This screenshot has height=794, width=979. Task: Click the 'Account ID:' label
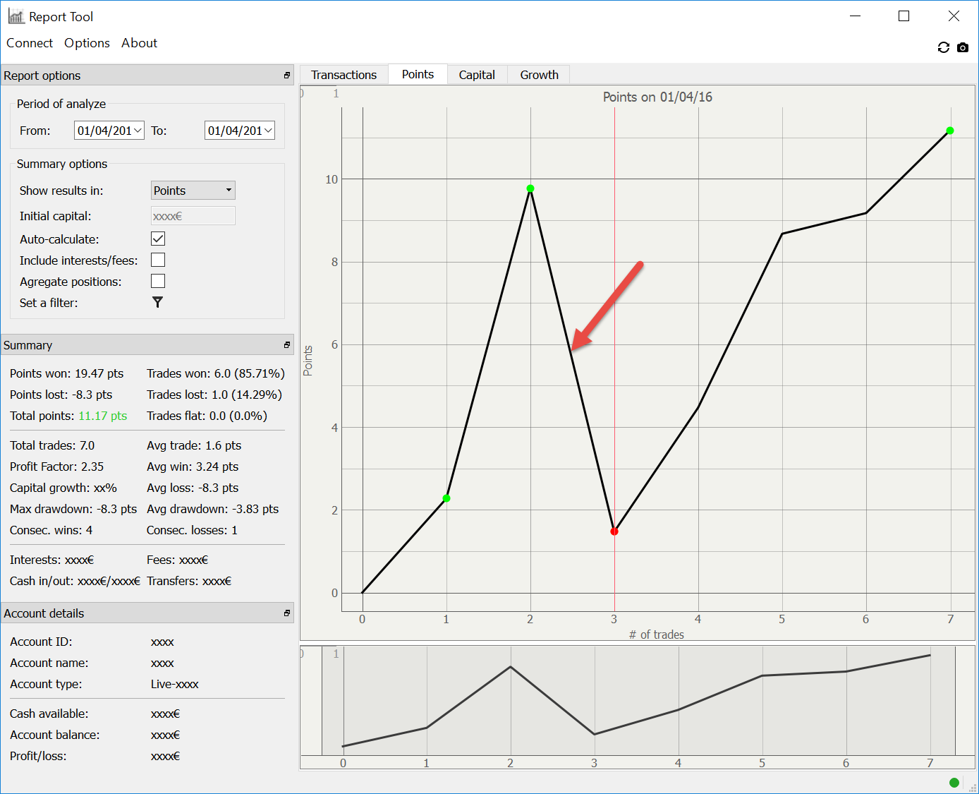pyautogui.click(x=41, y=642)
